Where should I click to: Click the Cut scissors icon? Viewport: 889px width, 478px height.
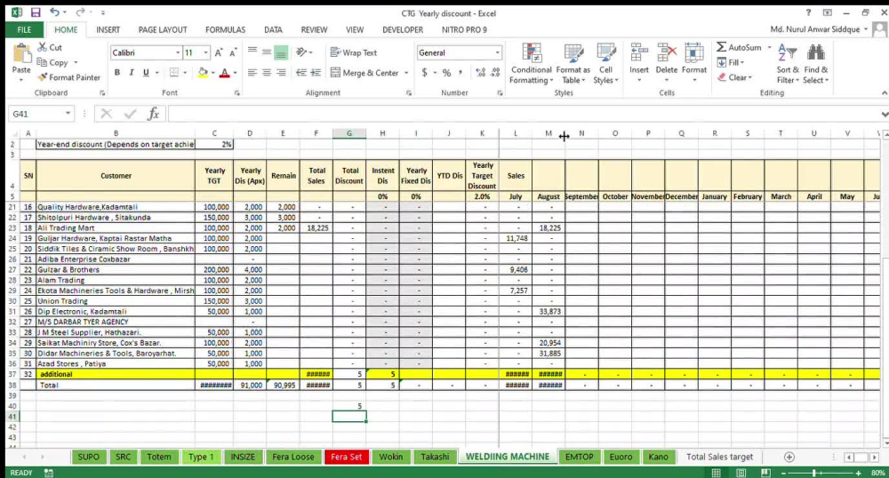(43, 47)
